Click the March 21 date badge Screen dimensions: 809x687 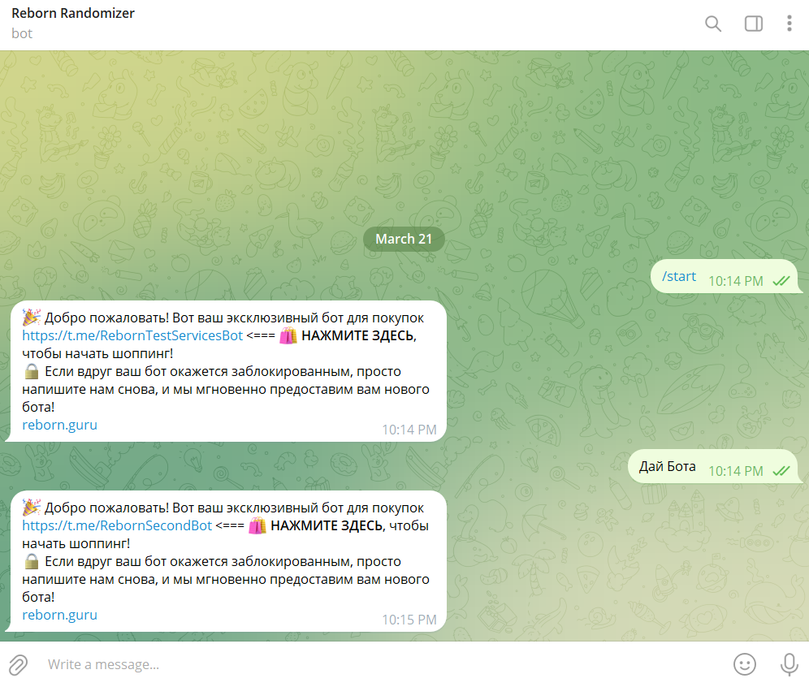pyautogui.click(x=404, y=239)
